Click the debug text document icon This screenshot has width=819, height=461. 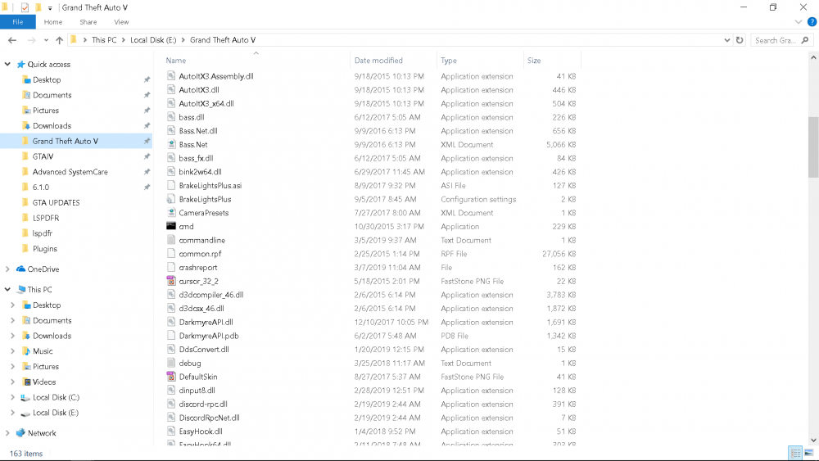pos(171,363)
